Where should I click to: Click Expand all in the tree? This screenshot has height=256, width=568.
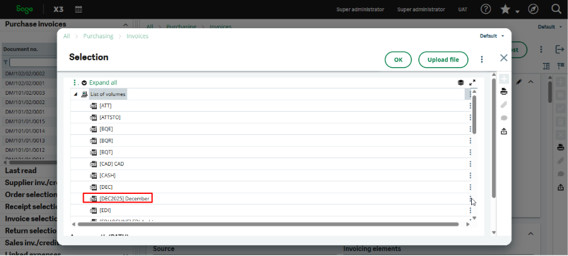103,82
